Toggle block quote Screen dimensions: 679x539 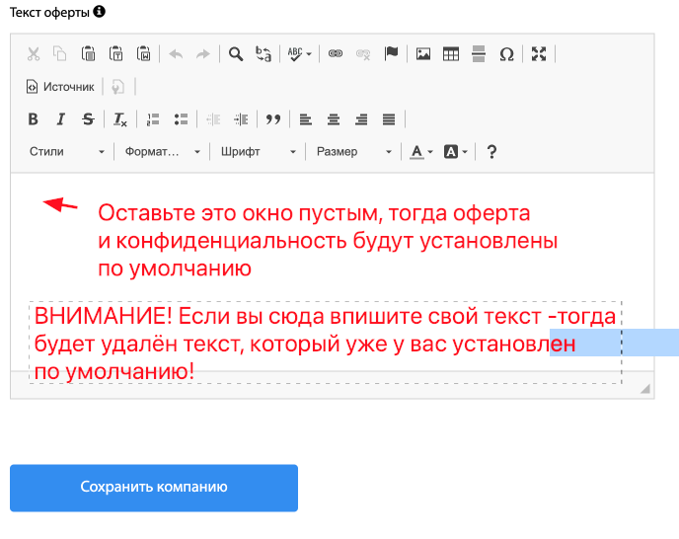coord(273,119)
